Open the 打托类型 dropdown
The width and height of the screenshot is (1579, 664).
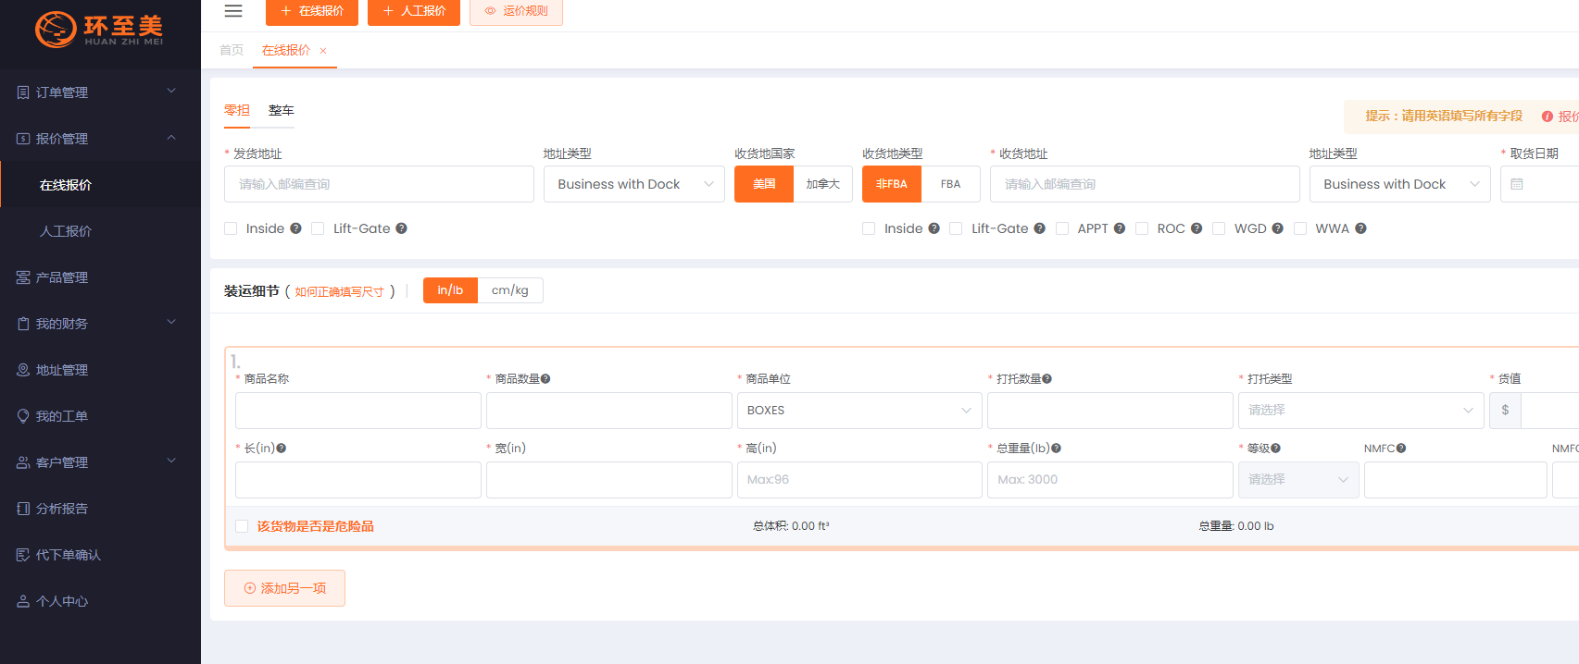click(1360, 411)
